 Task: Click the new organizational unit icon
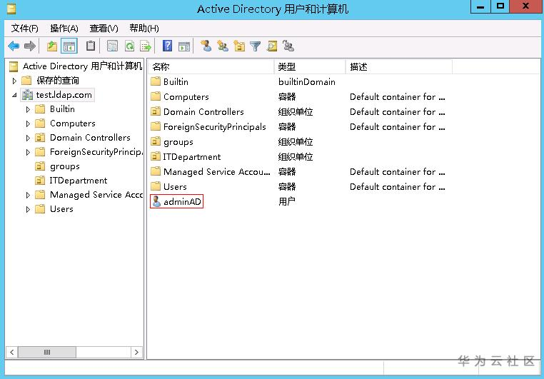239,46
